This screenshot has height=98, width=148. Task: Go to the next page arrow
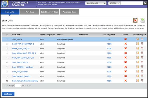(28, 86)
